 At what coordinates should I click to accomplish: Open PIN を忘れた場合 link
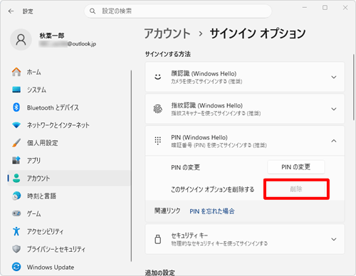pos(212,211)
